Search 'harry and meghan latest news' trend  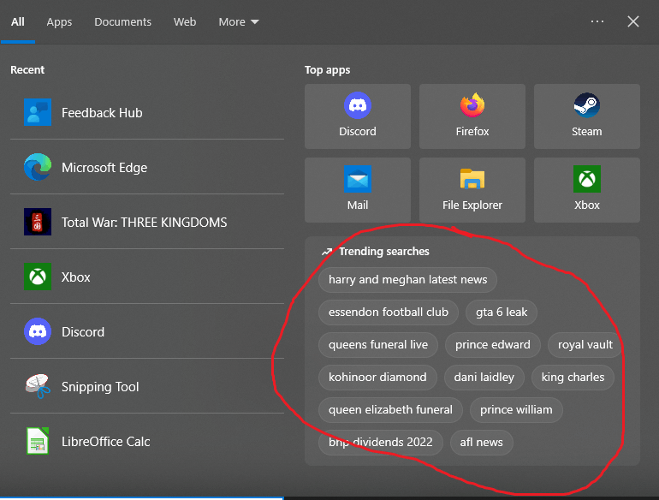click(407, 280)
